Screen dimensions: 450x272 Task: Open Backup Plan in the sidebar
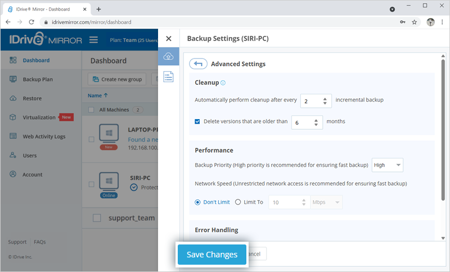tap(37, 79)
